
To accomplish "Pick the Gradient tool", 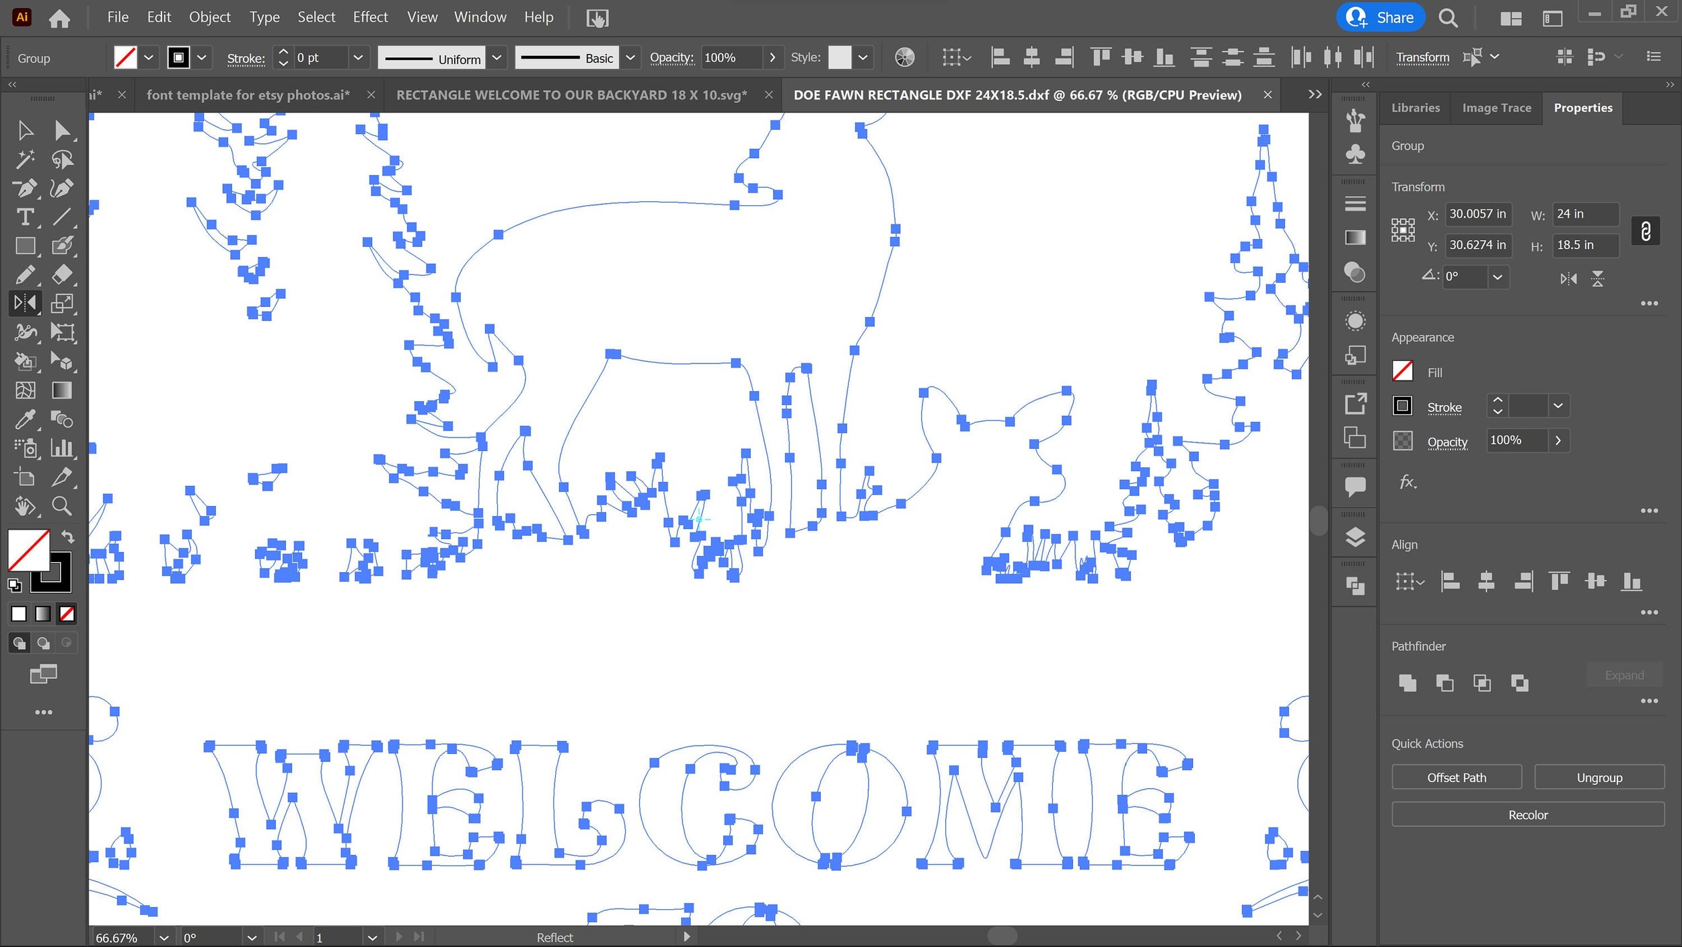I will tap(62, 390).
